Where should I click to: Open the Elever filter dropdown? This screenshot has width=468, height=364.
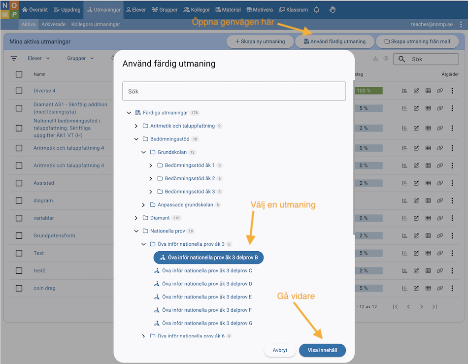[38, 59]
